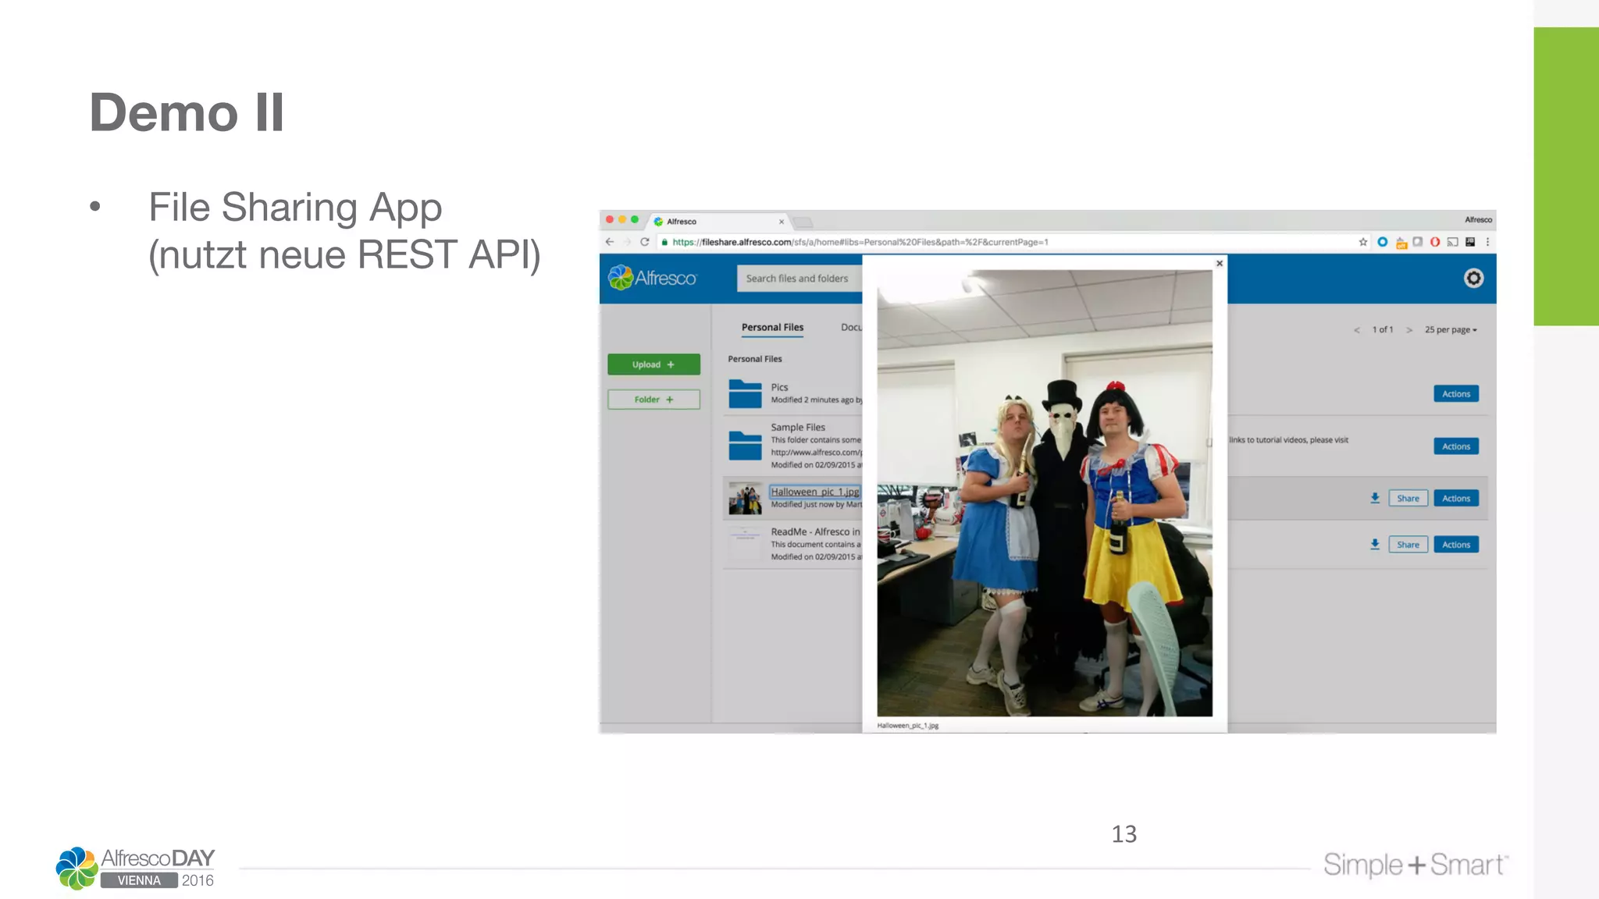Download the ReadMe document with arrow icon
Screen dimensions: 1599x899
[x=1375, y=545]
